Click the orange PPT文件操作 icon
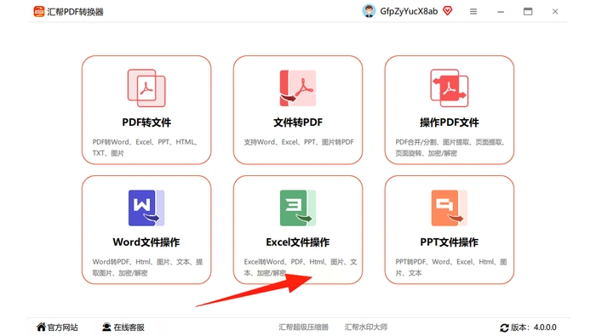 (450, 208)
